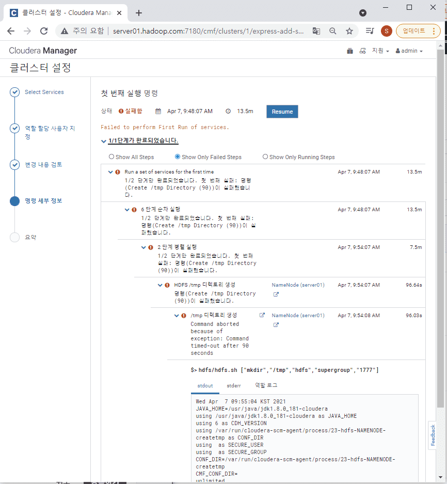447x484 pixels.
Task: Click error icon on Run a set of services
Action: (118, 172)
